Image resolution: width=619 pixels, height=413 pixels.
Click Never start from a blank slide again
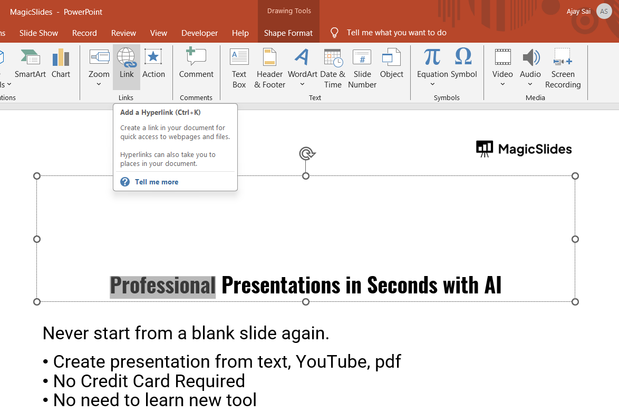coord(186,333)
